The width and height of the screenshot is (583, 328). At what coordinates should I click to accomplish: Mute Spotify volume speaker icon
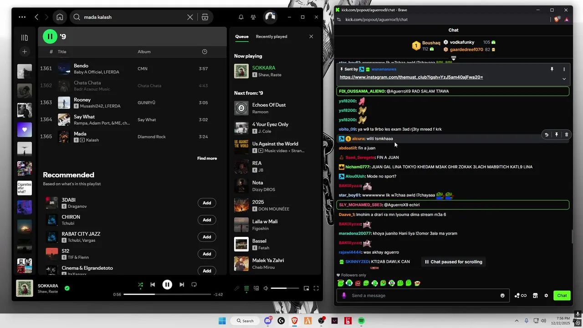click(x=266, y=288)
